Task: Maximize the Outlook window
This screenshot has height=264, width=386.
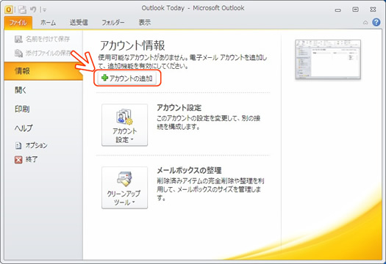Action: tap(355, 10)
